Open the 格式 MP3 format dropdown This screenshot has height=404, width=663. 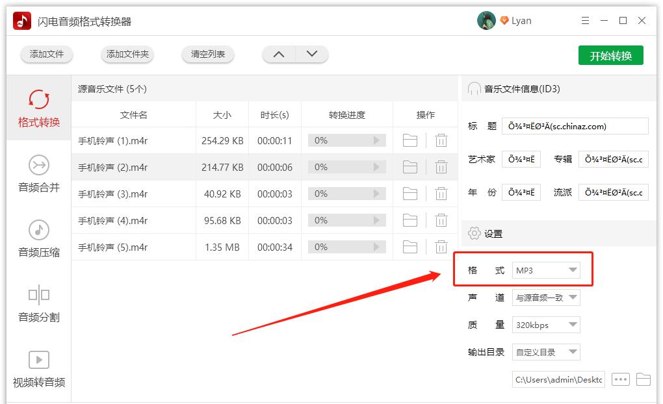[546, 270]
